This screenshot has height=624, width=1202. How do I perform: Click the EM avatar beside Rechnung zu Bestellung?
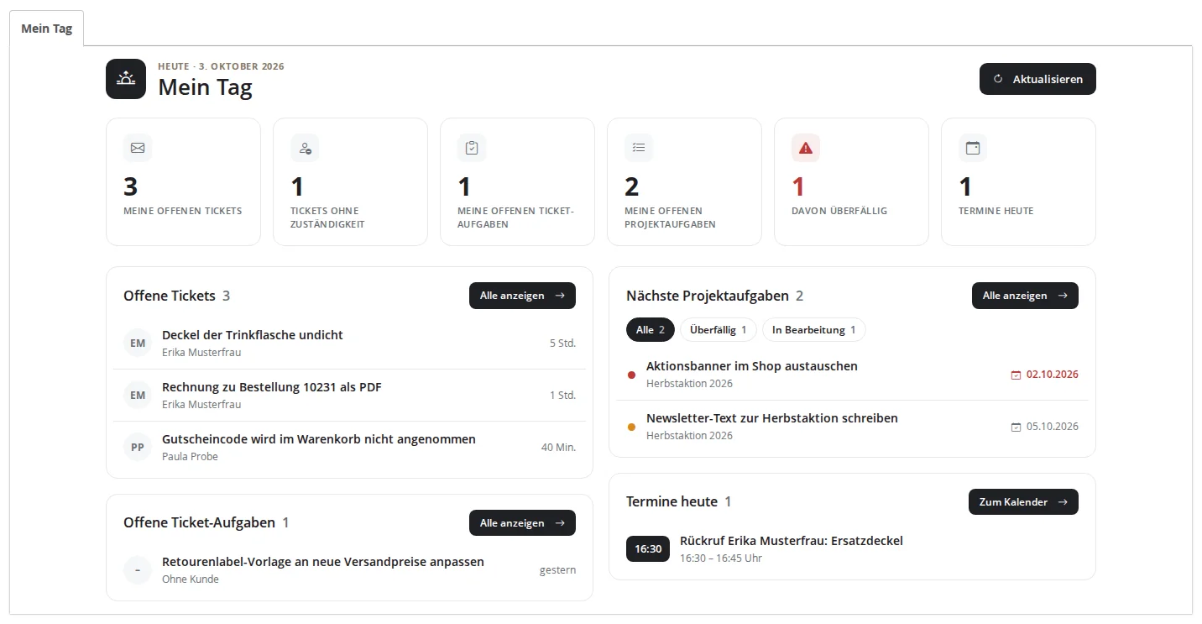[x=138, y=395]
